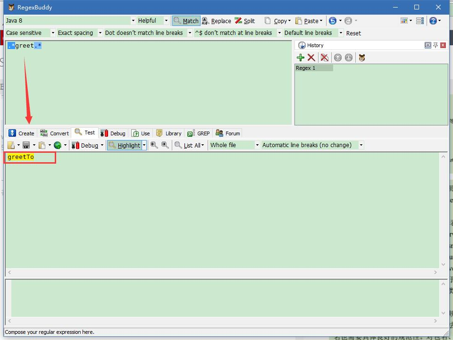Image resolution: width=453 pixels, height=340 pixels.
Task: Click the save floppy disk icon
Action: 26,145
